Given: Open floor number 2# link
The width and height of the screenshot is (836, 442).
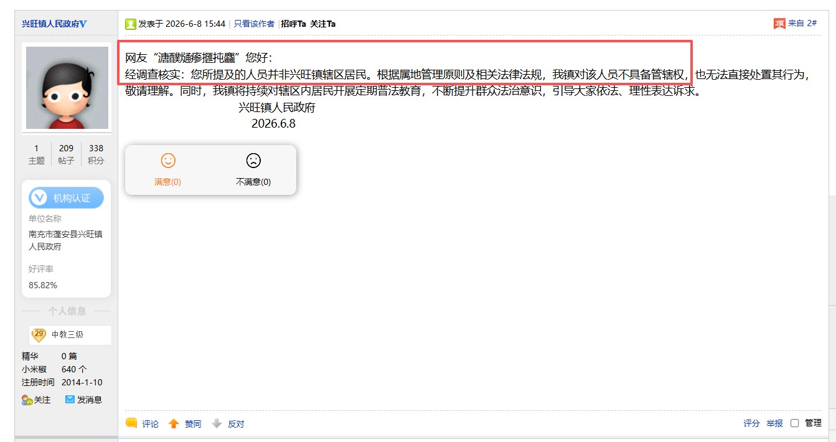Looking at the screenshot, I should point(812,23).
